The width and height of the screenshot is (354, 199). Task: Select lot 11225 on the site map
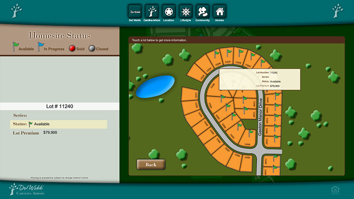(248, 158)
